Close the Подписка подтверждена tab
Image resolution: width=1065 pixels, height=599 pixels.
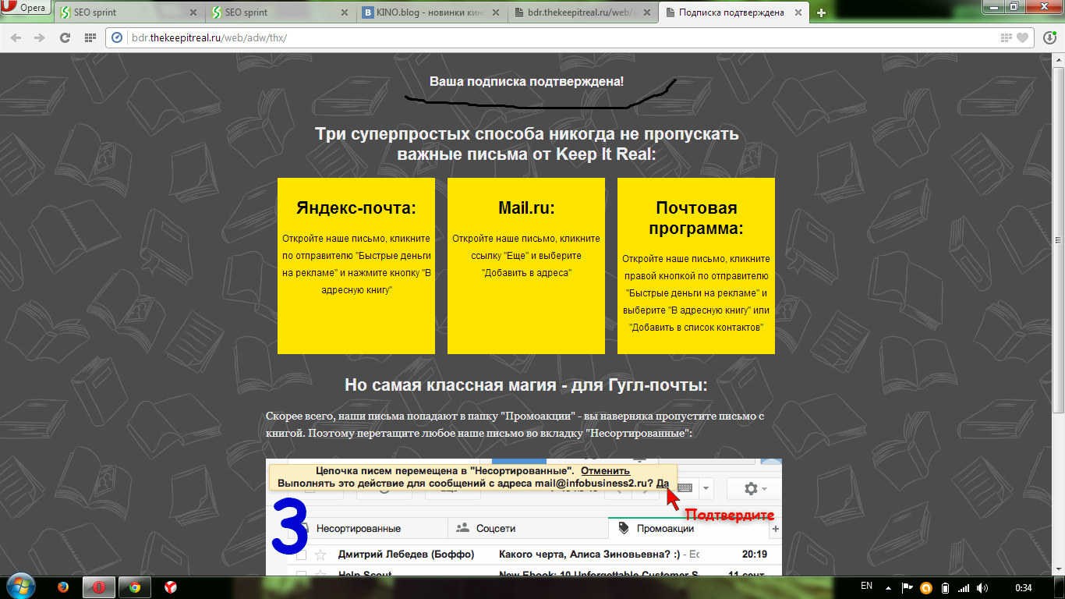(799, 12)
